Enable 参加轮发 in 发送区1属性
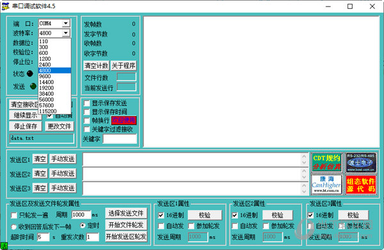This screenshot has height=250, width=384. (191, 226)
